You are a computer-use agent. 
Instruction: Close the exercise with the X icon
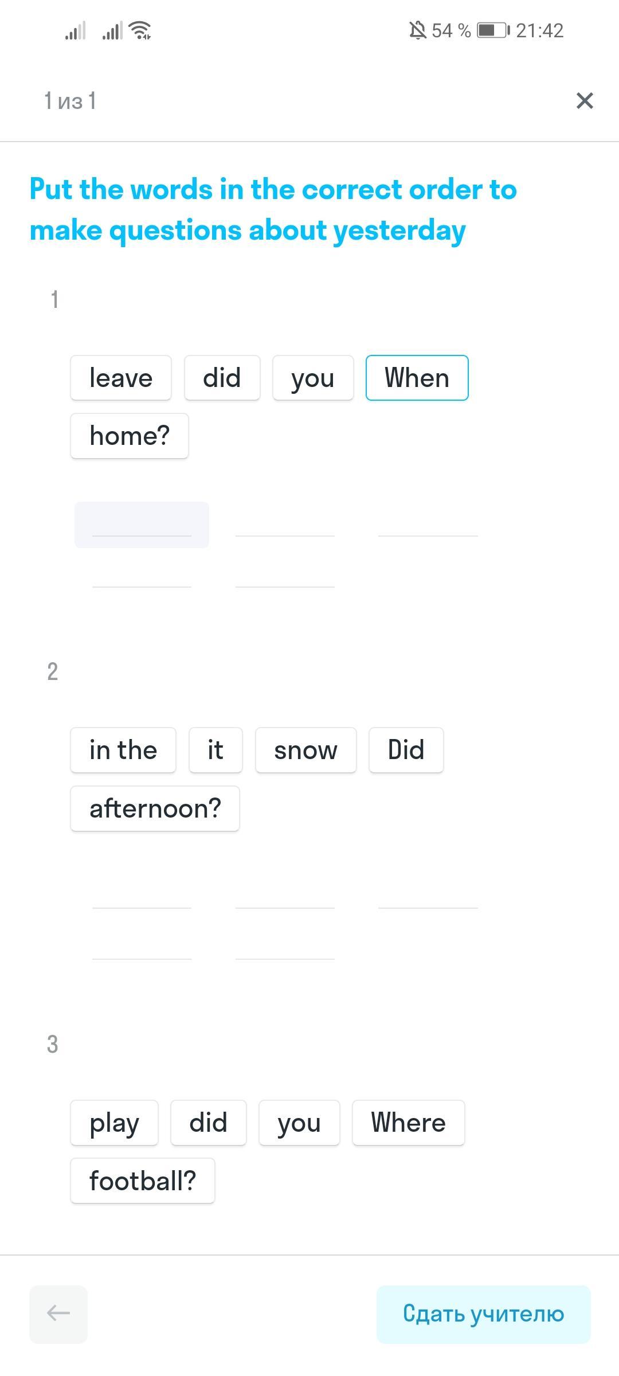tap(584, 101)
